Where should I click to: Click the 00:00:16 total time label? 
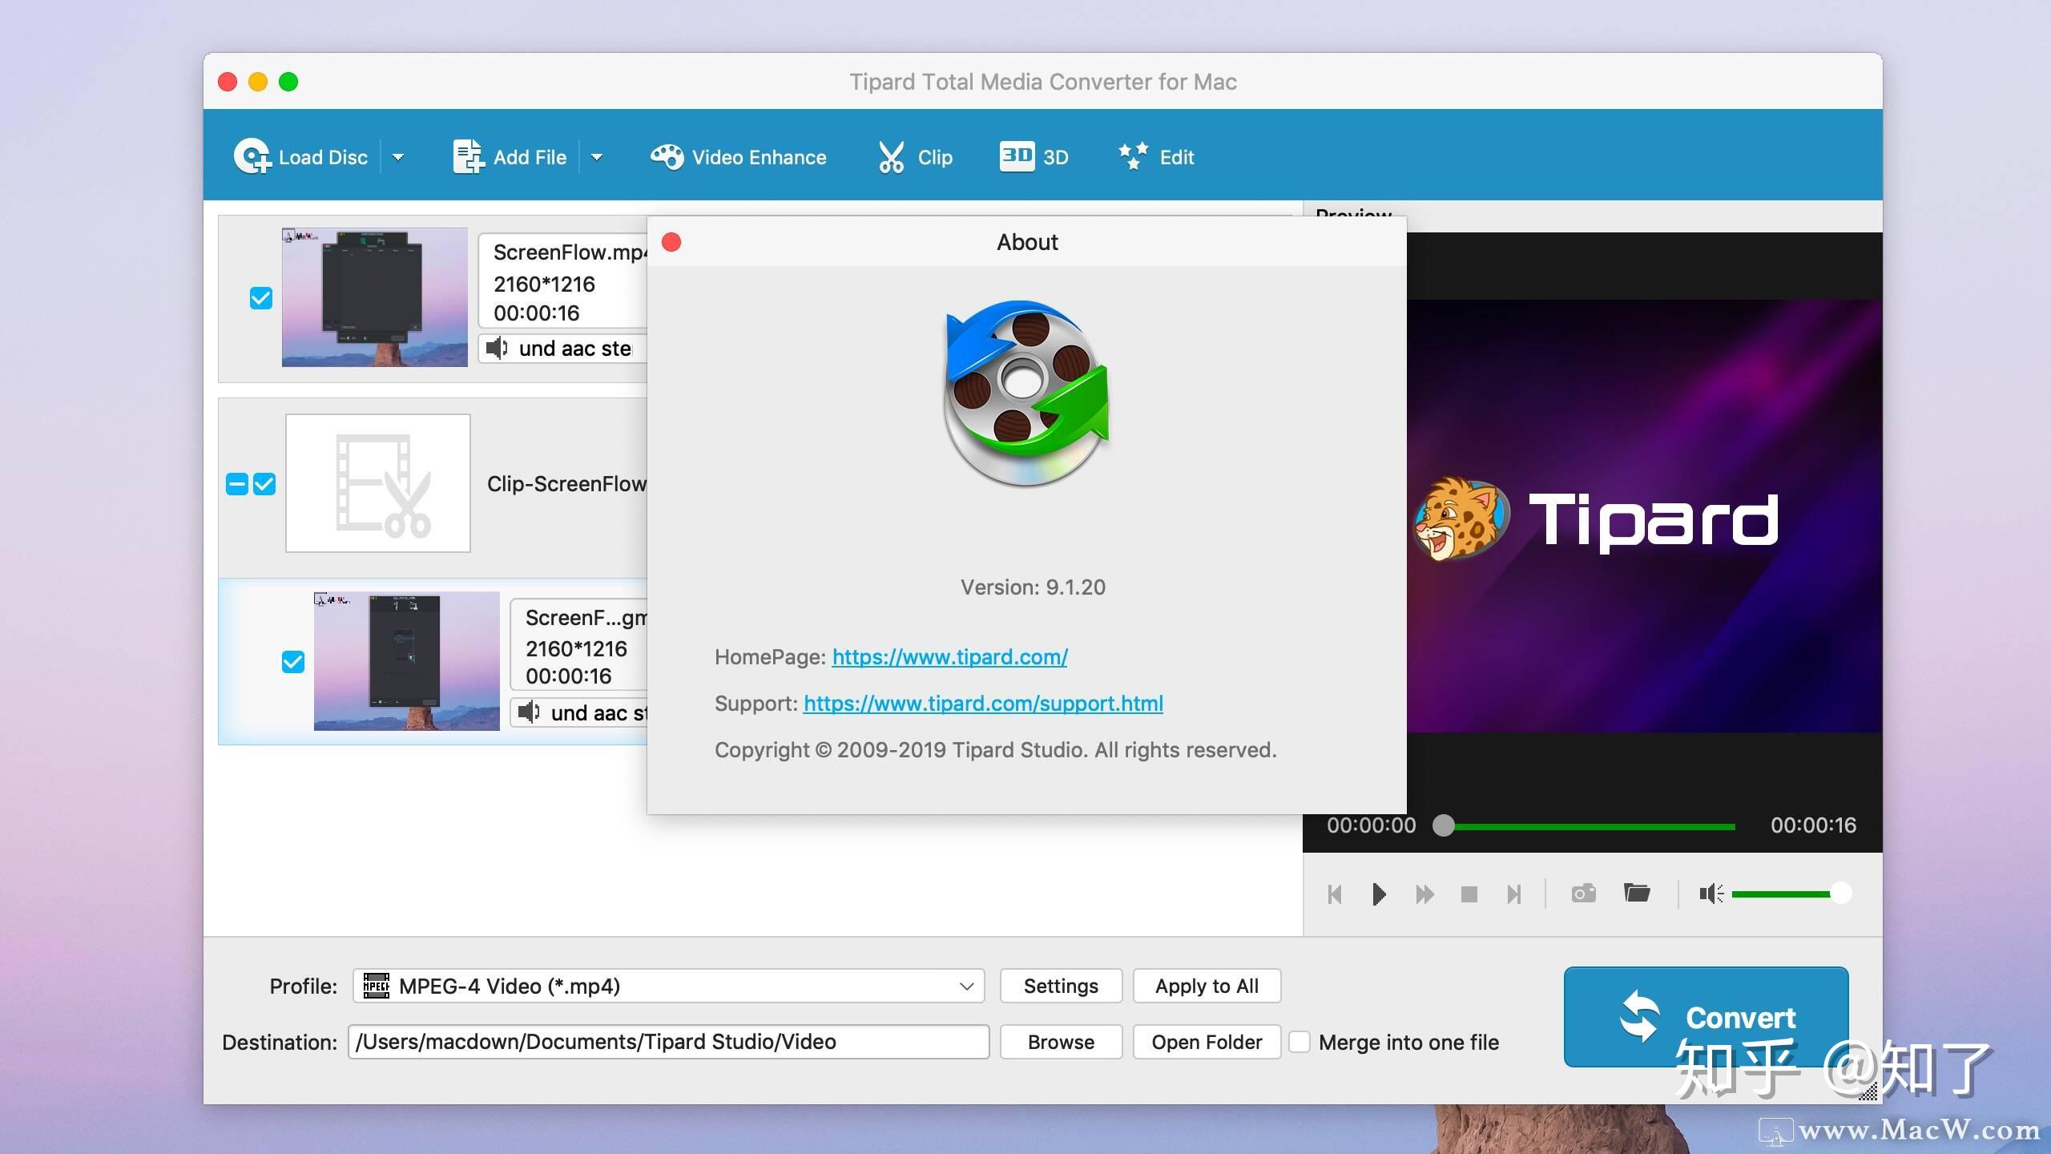tap(1813, 825)
